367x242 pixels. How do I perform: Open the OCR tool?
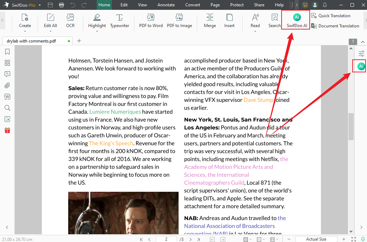70,20
